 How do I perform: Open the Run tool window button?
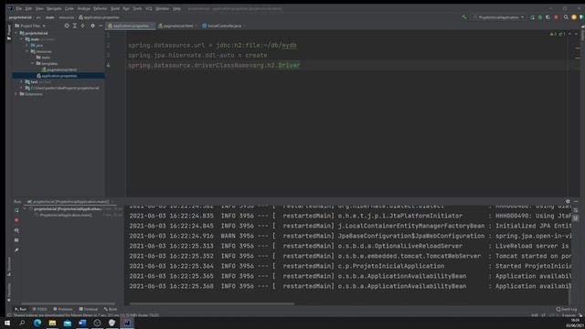pyautogui.click(x=20, y=309)
